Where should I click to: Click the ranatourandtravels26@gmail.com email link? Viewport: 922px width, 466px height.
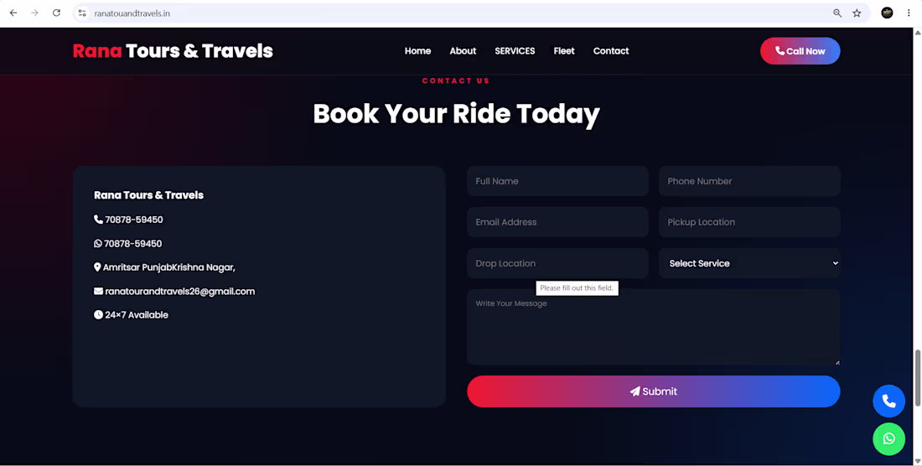coord(180,292)
